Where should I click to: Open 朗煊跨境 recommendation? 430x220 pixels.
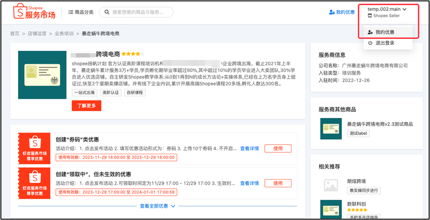tap(356, 181)
